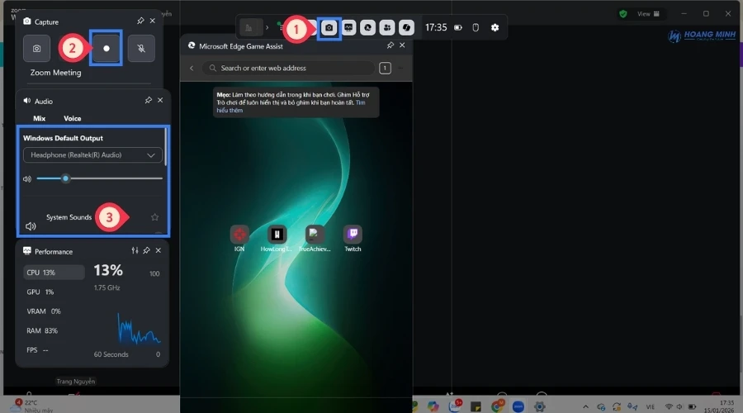
Task: Open Performance widget options icon
Action: click(x=135, y=250)
